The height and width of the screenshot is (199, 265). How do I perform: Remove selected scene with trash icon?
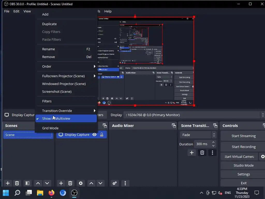click(x=17, y=183)
